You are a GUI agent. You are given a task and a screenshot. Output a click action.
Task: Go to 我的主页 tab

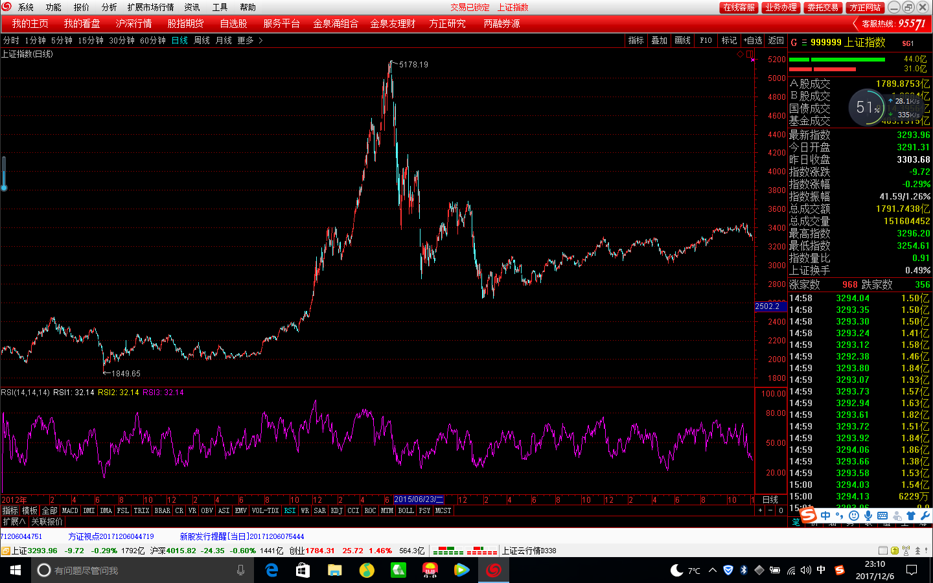pos(30,23)
